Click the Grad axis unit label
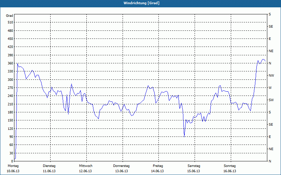Screen dimensions: 281x175 [x=9, y=16]
